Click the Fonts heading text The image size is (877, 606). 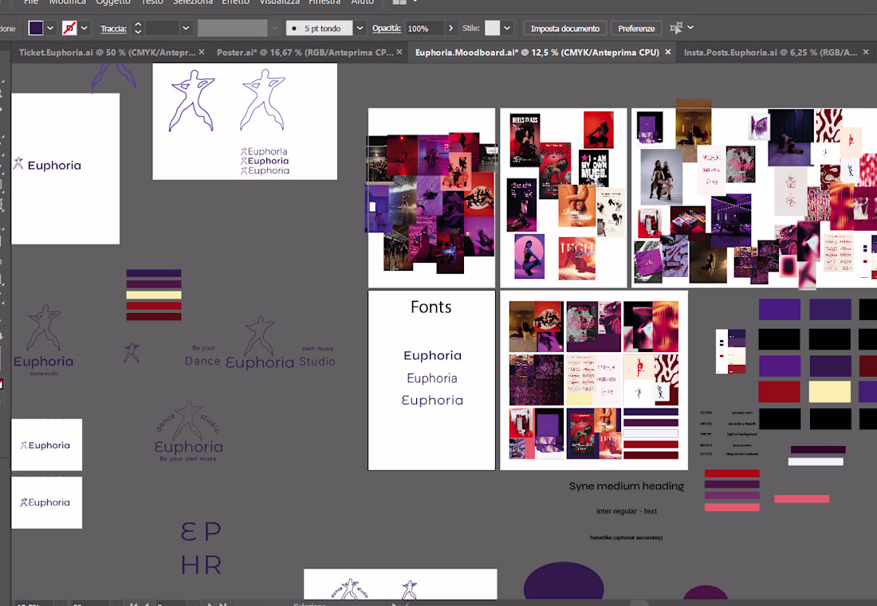(x=431, y=307)
